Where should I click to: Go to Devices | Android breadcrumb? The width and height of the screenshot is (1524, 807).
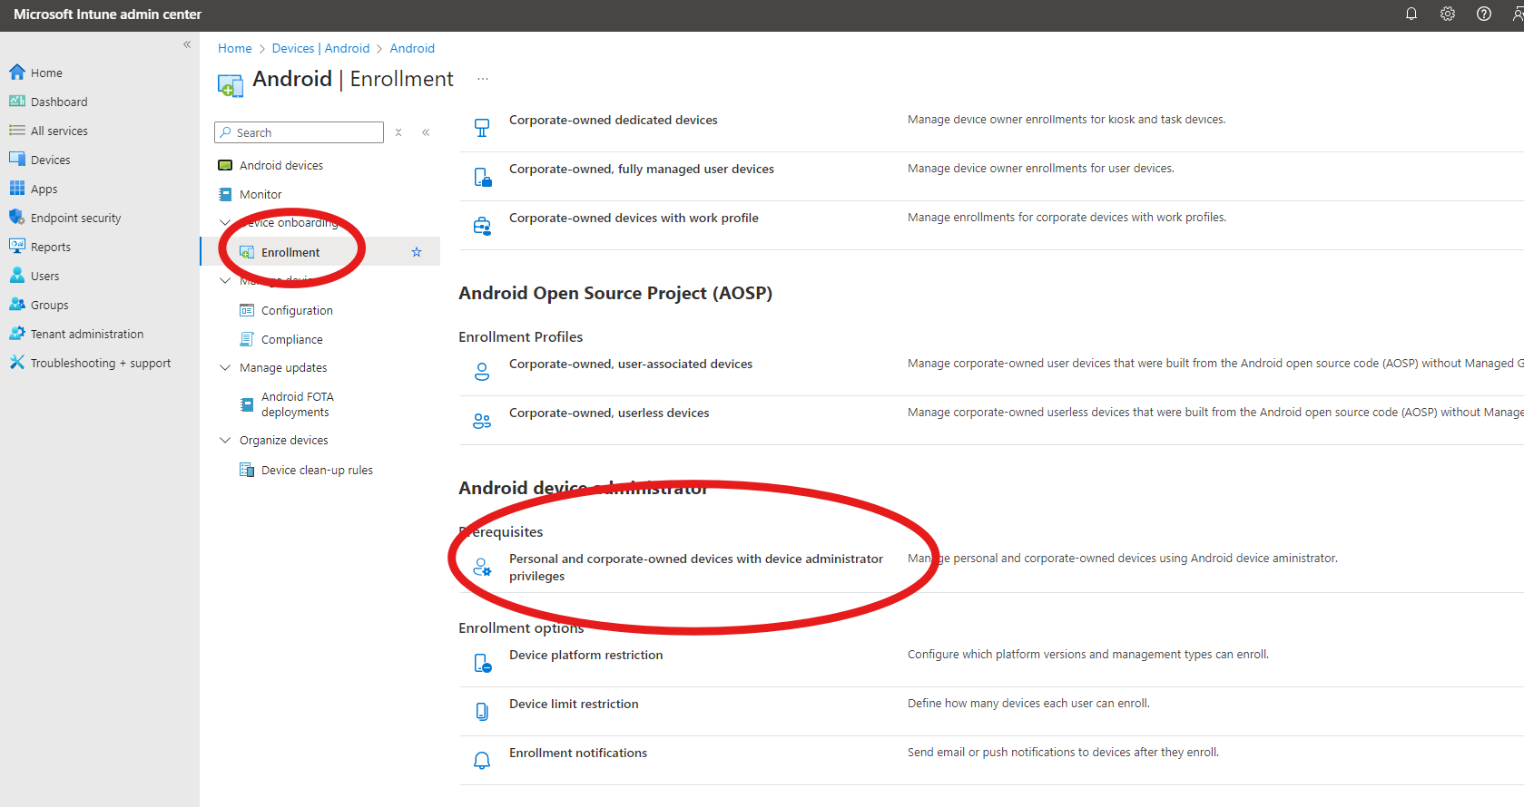pos(320,48)
